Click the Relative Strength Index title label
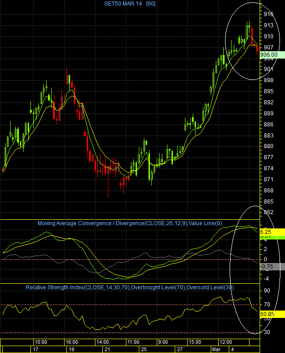This screenshot has height=353, width=285. pyautogui.click(x=130, y=287)
